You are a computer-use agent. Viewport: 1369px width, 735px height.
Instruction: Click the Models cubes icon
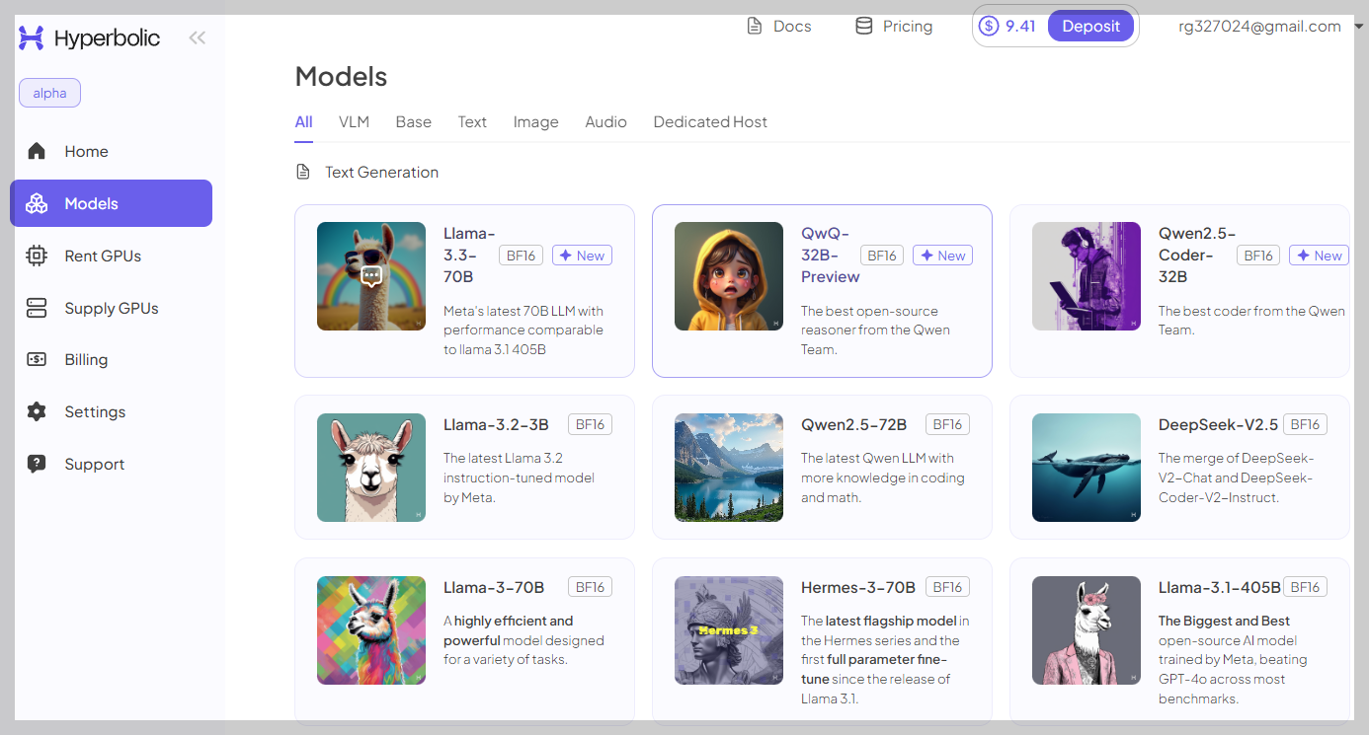click(37, 203)
